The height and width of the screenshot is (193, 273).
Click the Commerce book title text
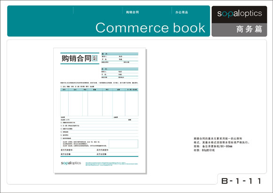pyautogui.click(x=150, y=28)
